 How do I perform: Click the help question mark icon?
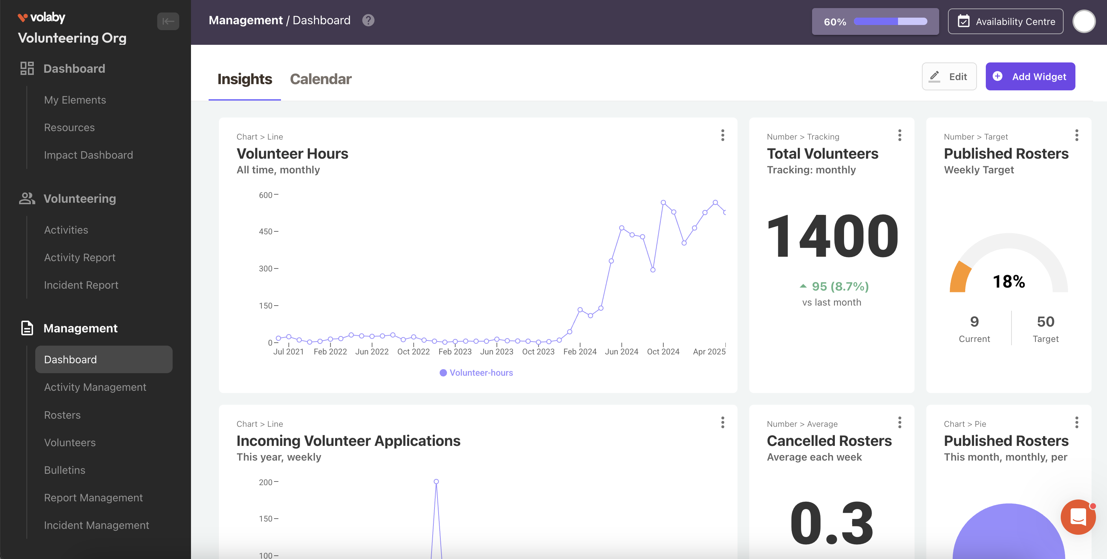[x=368, y=20]
